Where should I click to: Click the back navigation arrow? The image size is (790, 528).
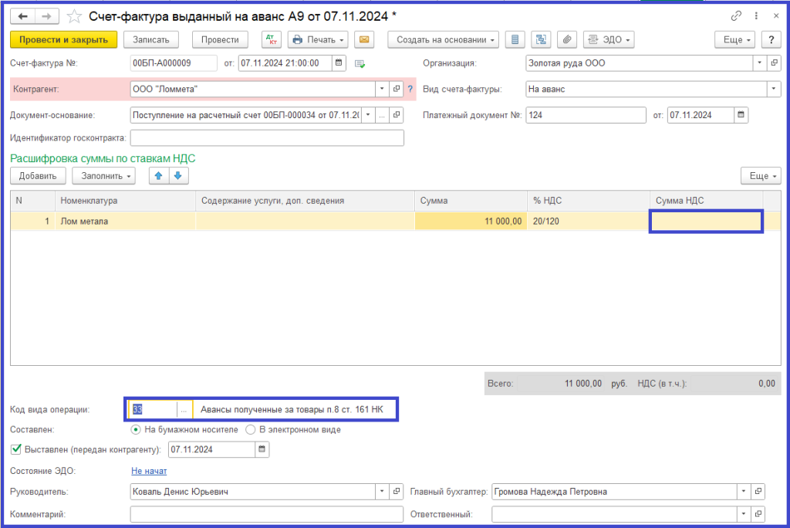(23, 15)
